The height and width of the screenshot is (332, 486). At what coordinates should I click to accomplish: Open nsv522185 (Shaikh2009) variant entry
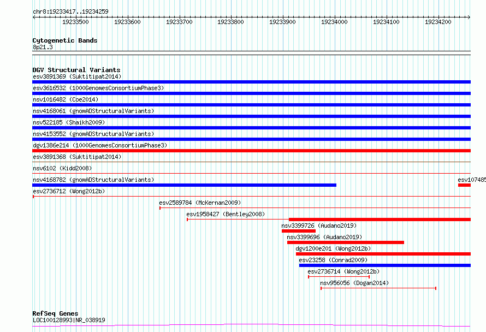pyautogui.click(x=69, y=122)
